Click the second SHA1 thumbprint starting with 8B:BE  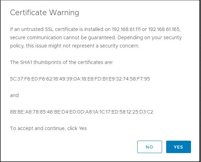tap(81, 112)
